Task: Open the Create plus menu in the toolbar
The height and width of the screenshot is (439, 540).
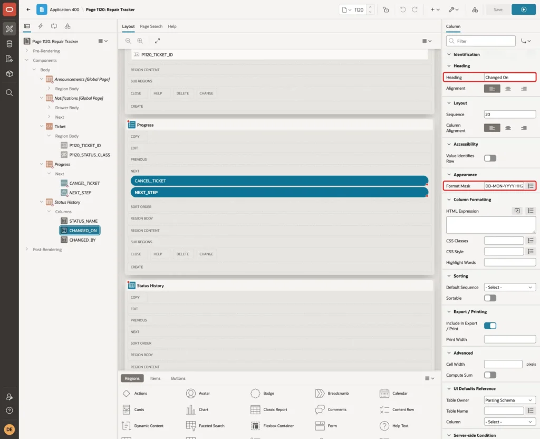Action: [x=435, y=9]
